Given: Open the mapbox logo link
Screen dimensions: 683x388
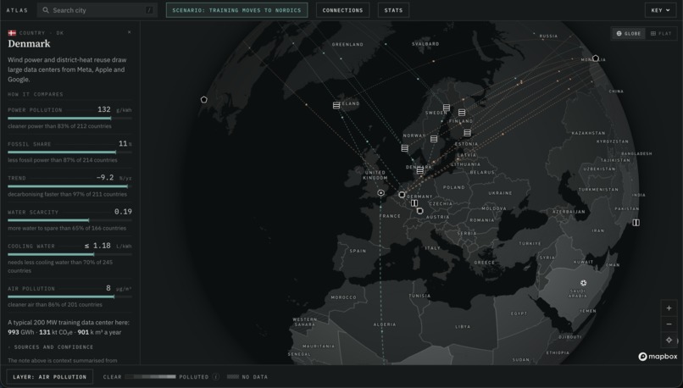Looking at the screenshot, I should pos(658,357).
